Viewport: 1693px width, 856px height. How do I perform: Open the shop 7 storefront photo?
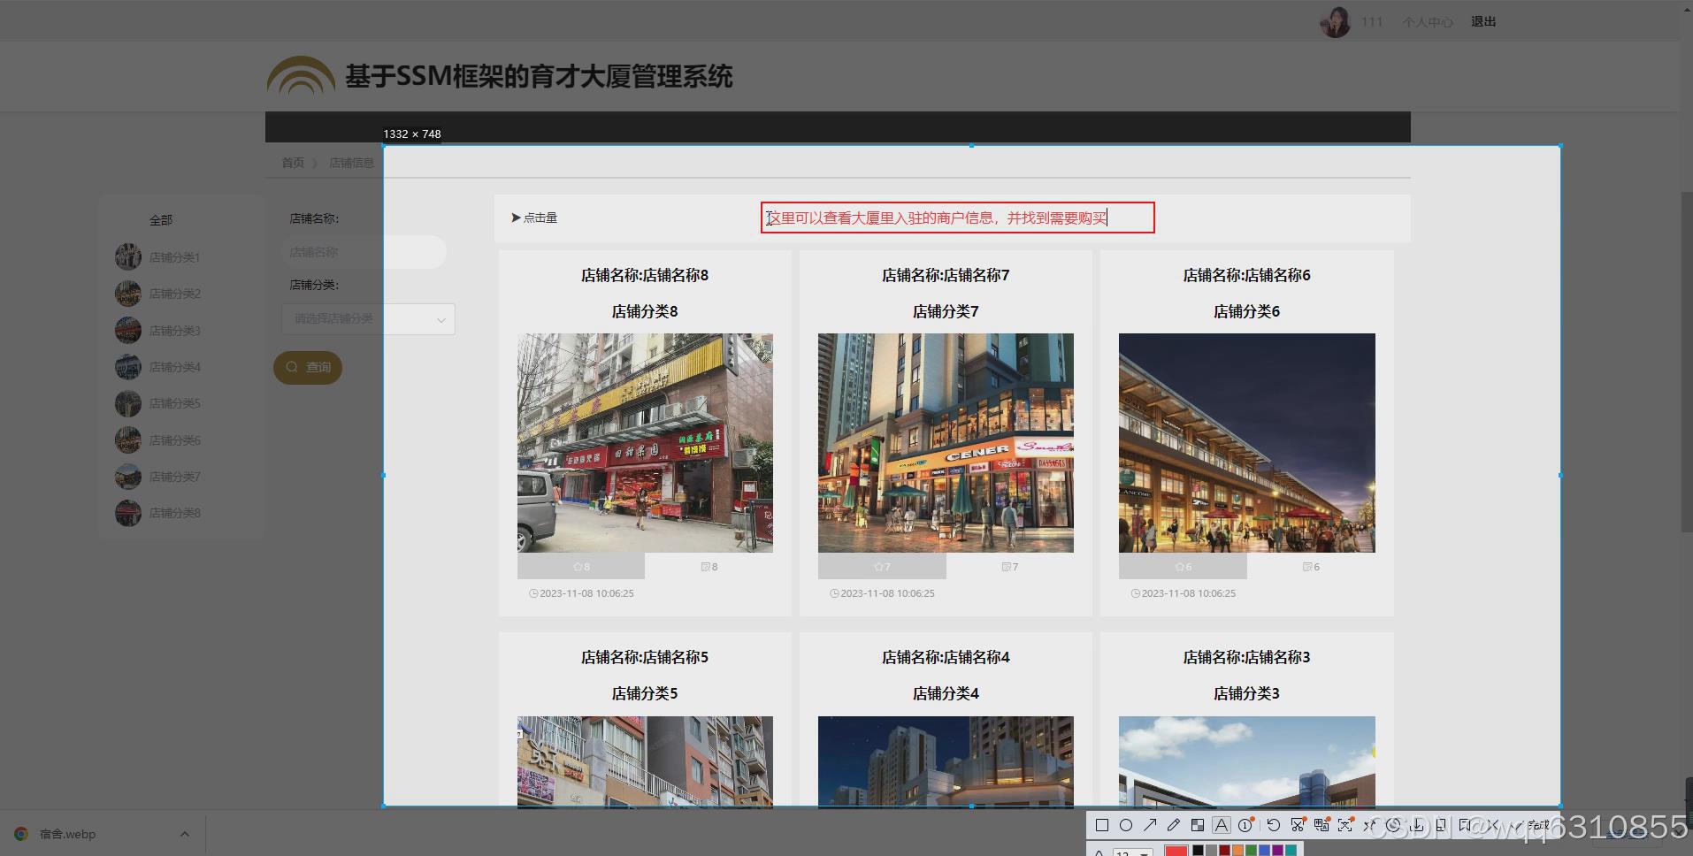coord(946,443)
